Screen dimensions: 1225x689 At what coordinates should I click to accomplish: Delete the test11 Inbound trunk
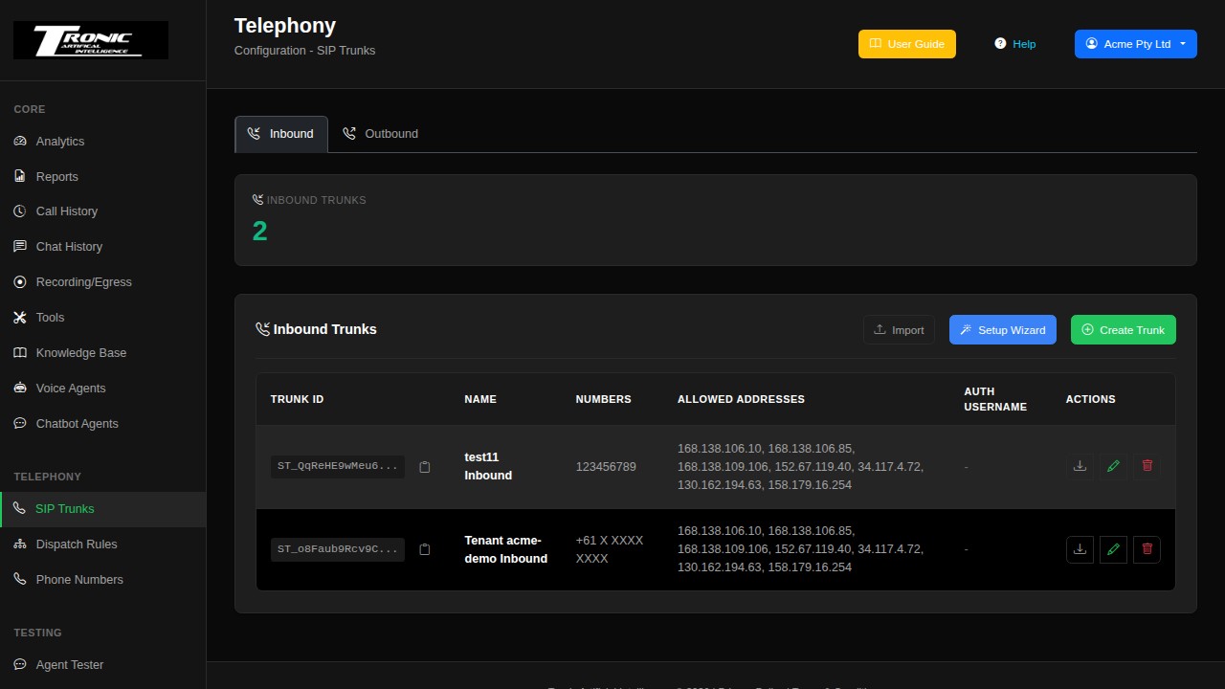point(1147,467)
